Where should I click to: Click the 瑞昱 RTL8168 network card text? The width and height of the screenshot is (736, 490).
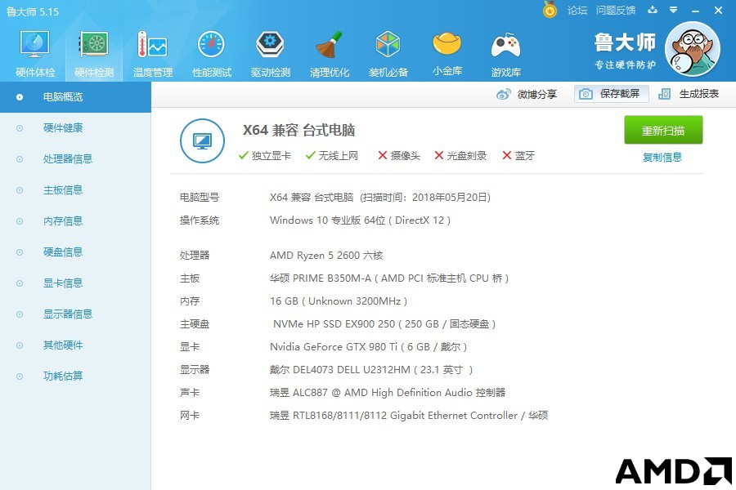tap(409, 416)
